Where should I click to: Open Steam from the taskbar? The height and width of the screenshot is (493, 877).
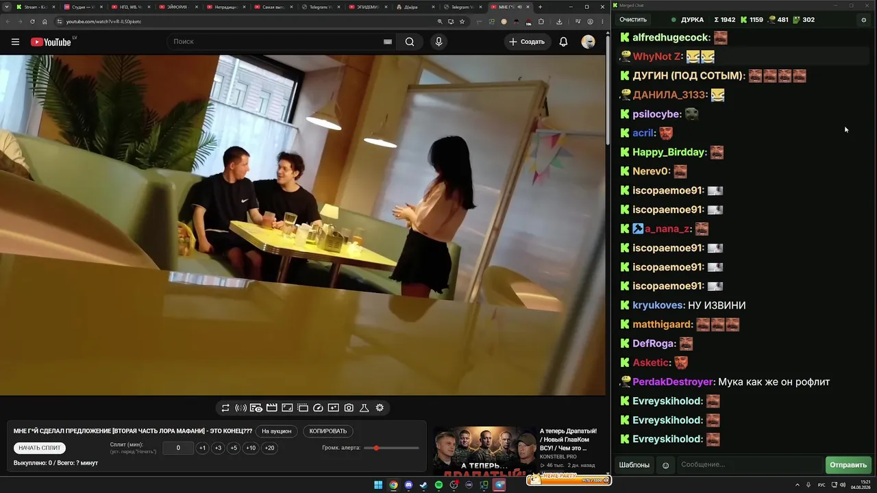pyautogui.click(x=423, y=485)
